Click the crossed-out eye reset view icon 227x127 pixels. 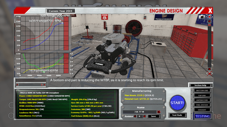click(x=210, y=74)
